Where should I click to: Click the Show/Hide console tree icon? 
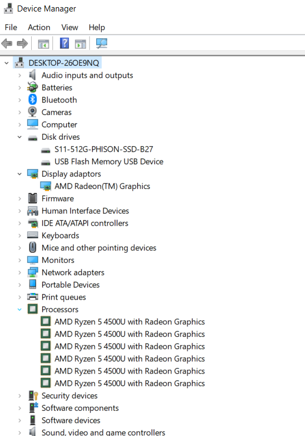point(44,44)
